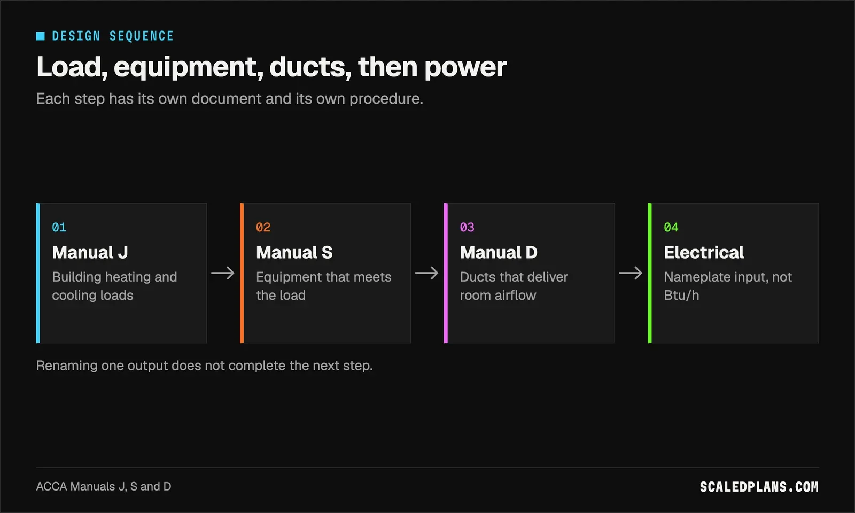This screenshot has width=855, height=513.
Task: Click Nameplate input, not Btu/h text
Action: 728,286
